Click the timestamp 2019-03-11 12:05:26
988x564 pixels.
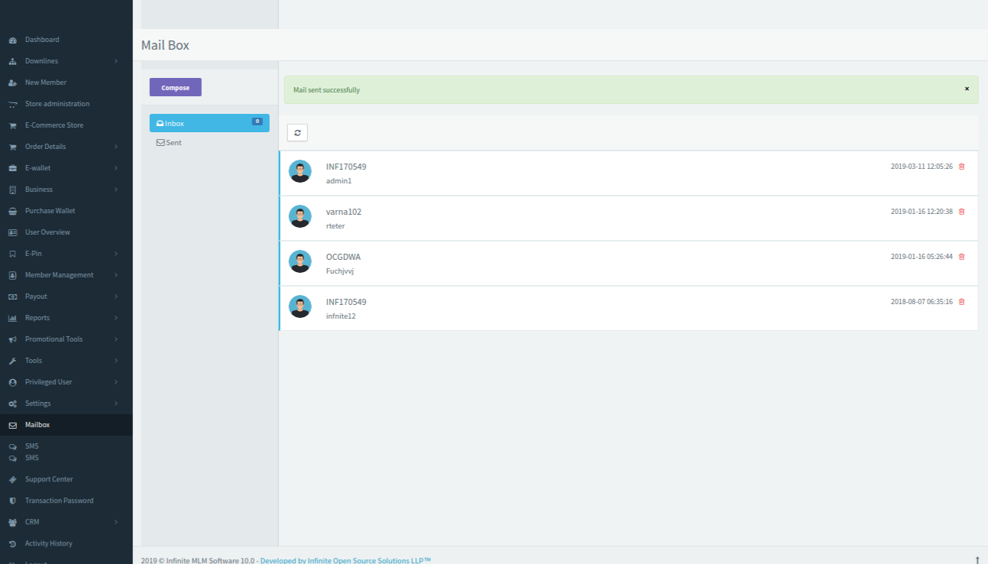tap(922, 167)
